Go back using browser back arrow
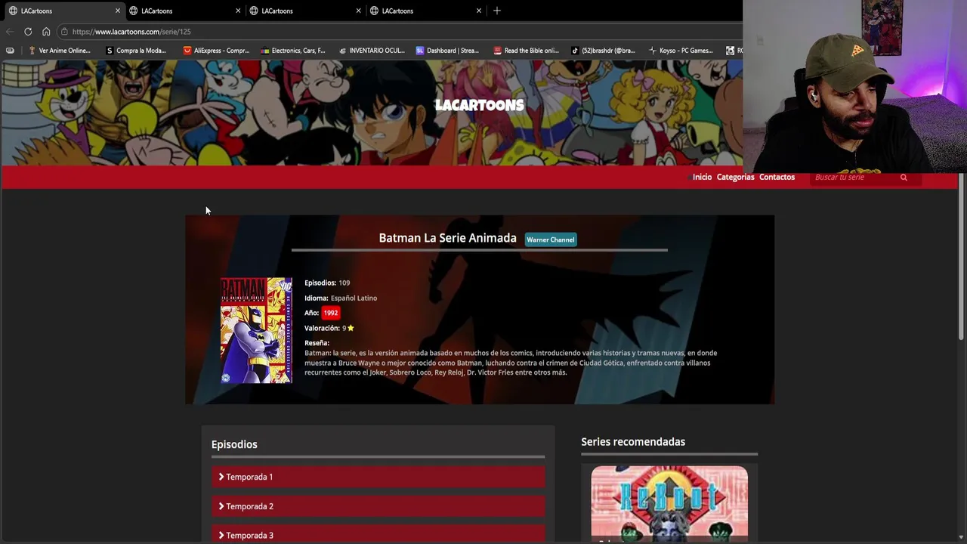 coord(9,32)
